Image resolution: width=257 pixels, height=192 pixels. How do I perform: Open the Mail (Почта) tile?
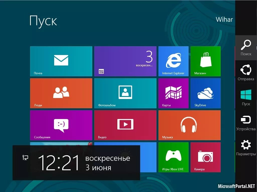61,61
